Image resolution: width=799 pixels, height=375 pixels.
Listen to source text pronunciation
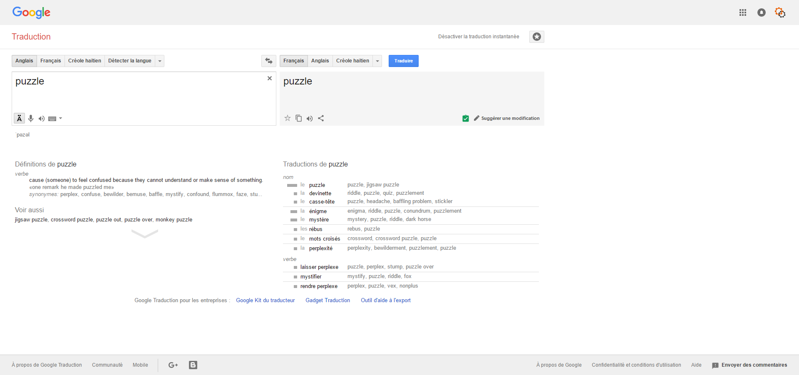click(x=42, y=119)
